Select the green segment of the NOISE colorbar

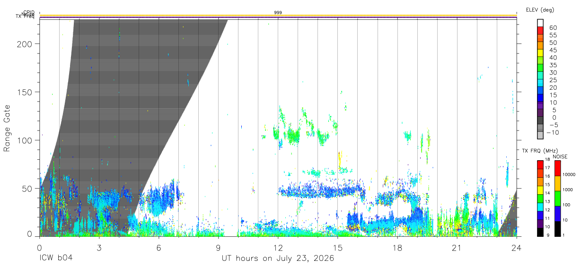coord(557,198)
